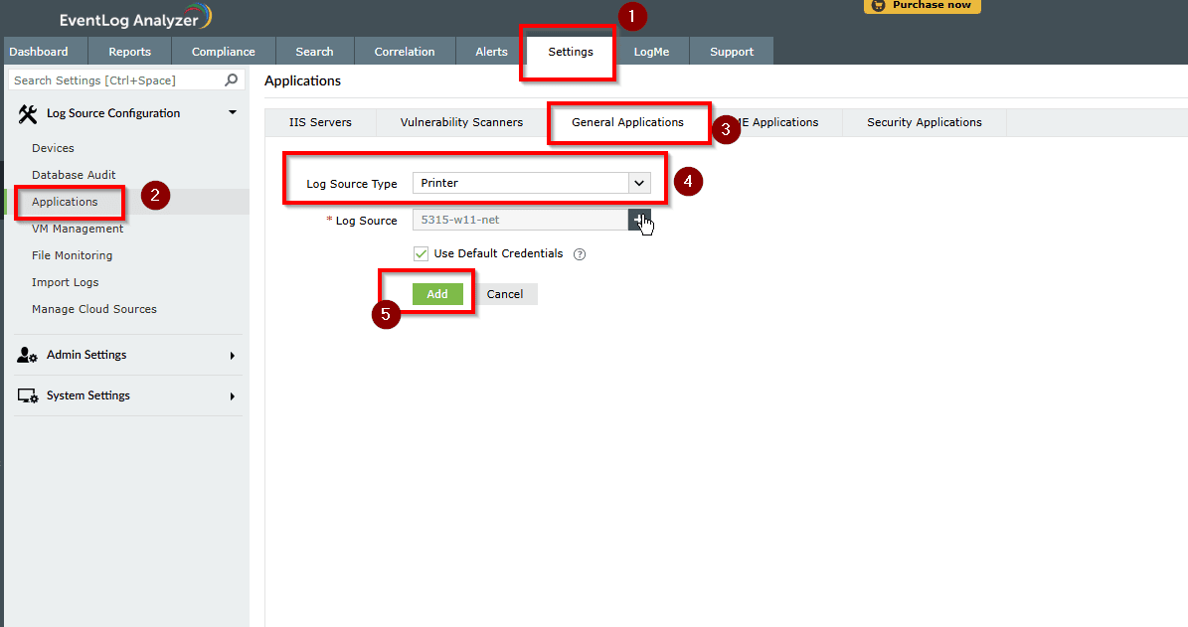Collapse the Log Source Configuration section

click(233, 113)
